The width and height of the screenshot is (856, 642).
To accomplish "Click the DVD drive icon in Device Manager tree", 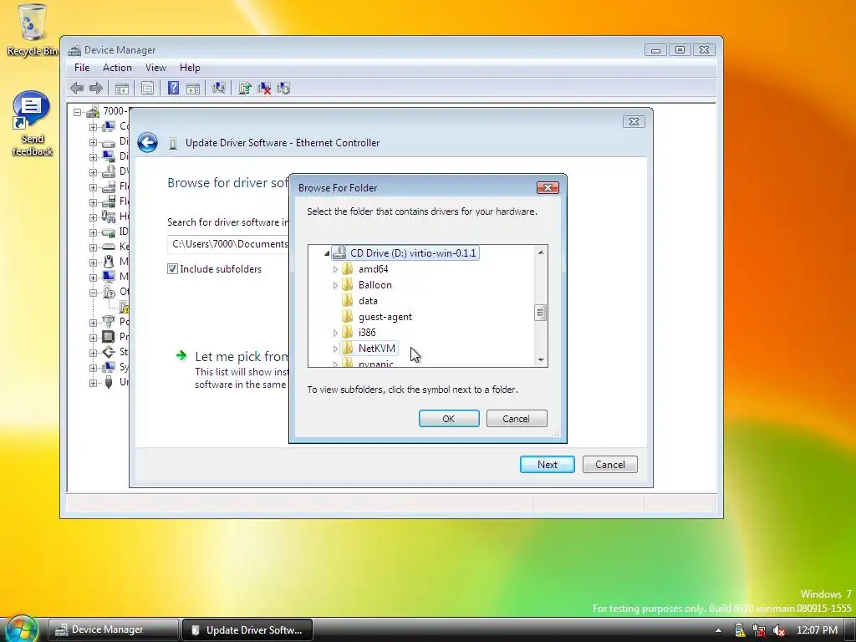I will (109, 171).
